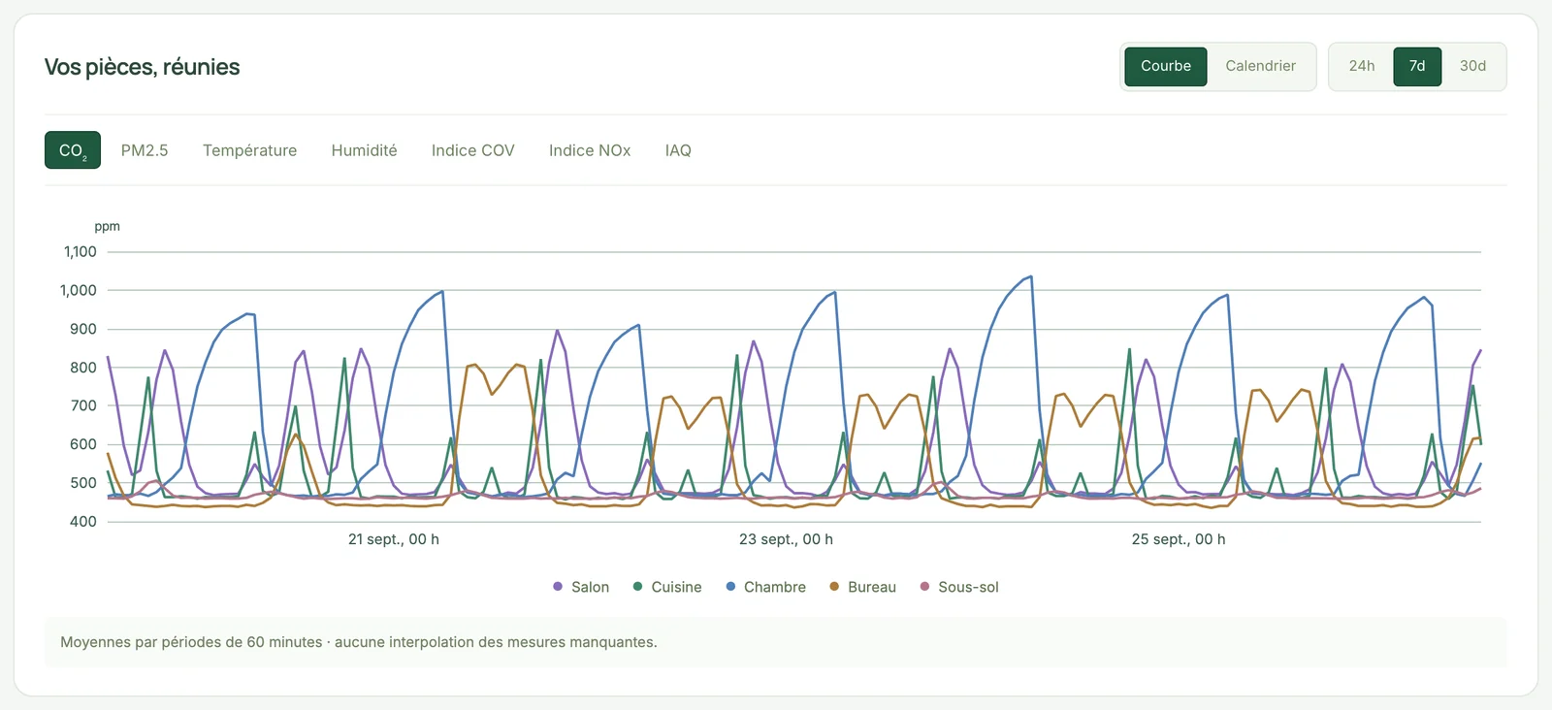
Task: Switch to the Calendrier view
Action: [1260, 66]
